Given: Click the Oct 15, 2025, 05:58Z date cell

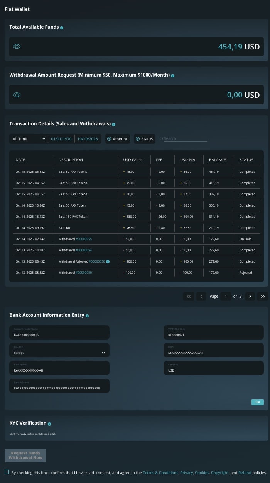Looking at the screenshot, I should tap(30, 172).
